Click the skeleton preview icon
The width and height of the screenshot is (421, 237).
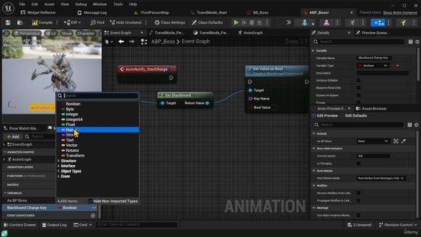coord(305,22)
